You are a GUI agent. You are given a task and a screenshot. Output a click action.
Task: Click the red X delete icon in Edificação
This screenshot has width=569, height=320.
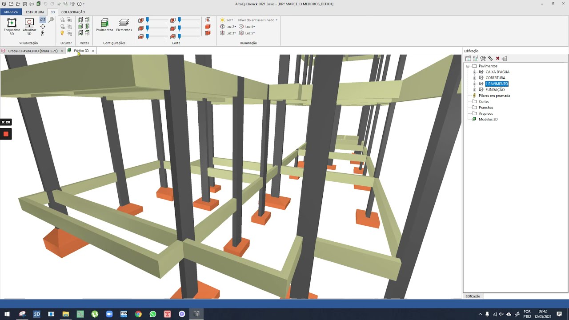pyautogui.click(x=497, y=59)
